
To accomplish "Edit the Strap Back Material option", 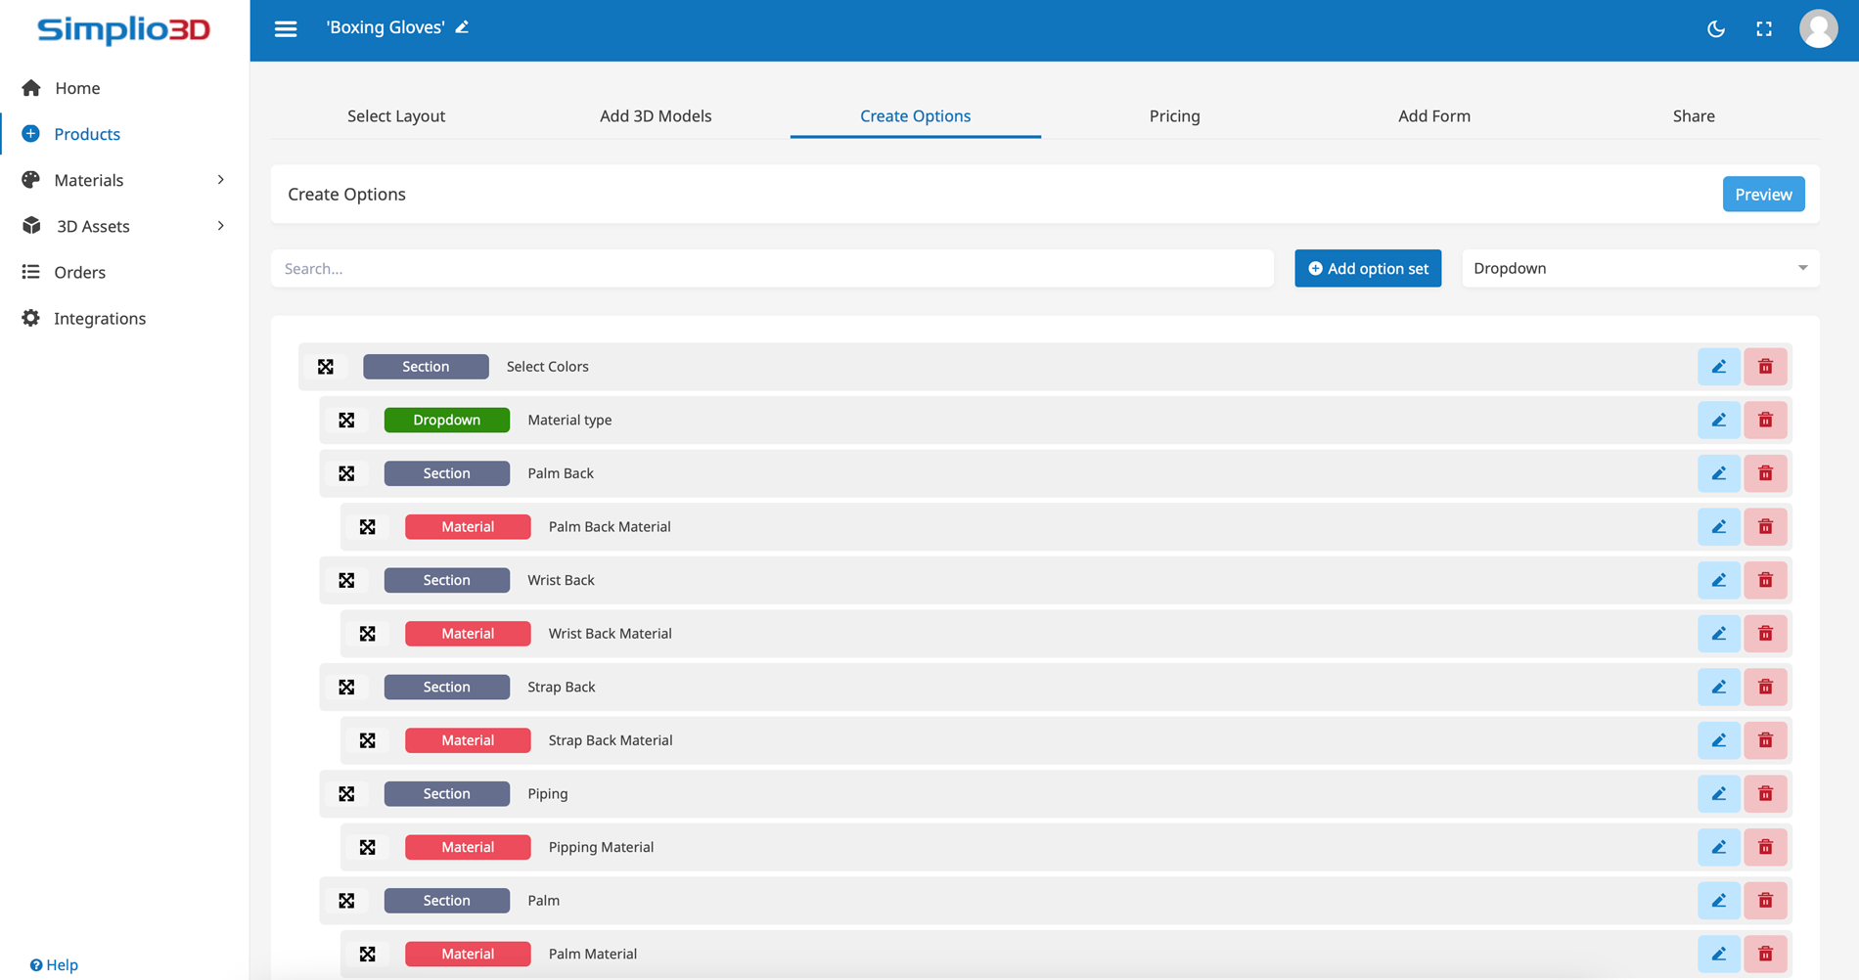I will pos(1718,740).
